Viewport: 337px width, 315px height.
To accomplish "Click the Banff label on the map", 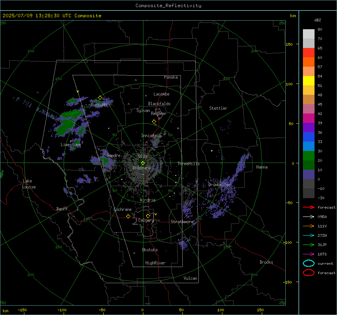I will pyautogui.click(x=62, y=209).
